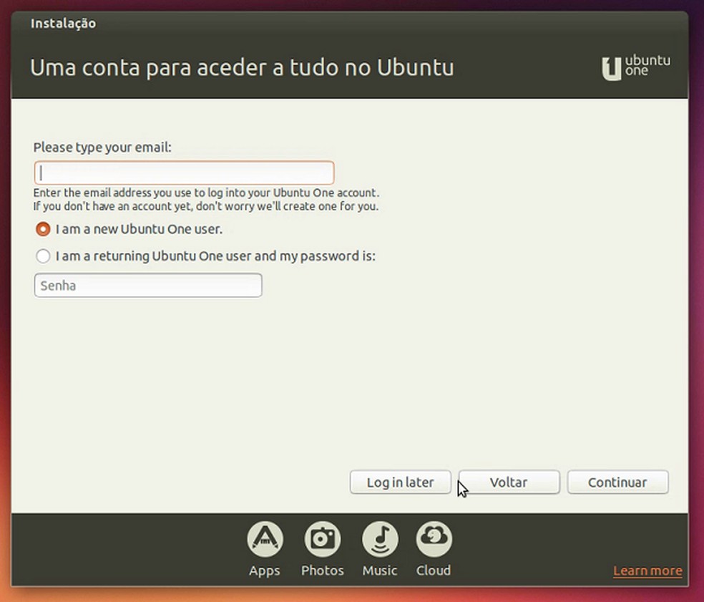Choose Log in later
704x602 pixels.
point(400,482)
